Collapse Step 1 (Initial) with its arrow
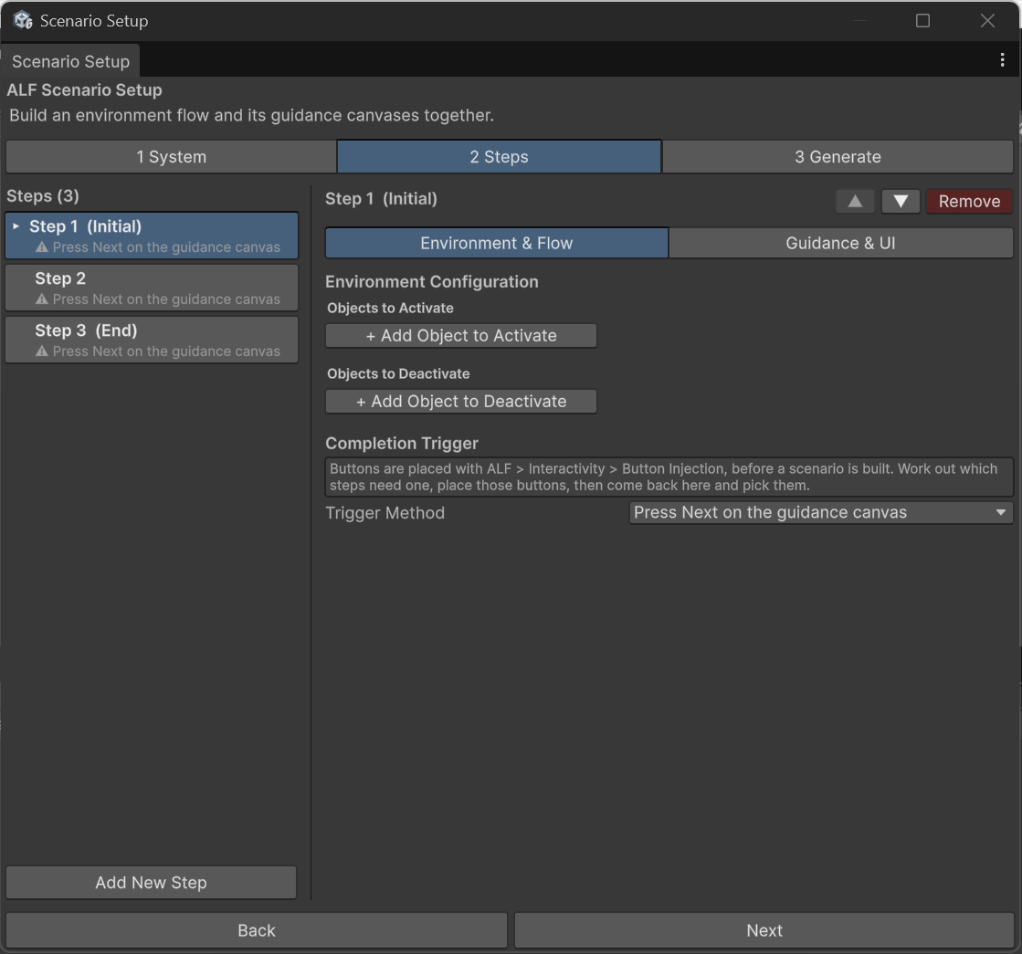Viewport: 1022px width, 954px height. coord(16,226)
